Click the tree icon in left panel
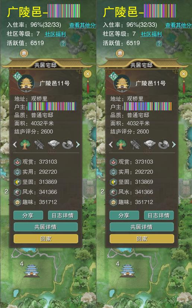Screen dimensions: 192x308 coord(25,145)
